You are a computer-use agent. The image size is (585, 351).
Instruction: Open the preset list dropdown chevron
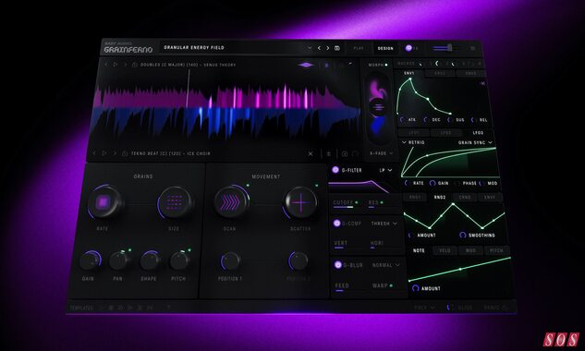point(310,48)
